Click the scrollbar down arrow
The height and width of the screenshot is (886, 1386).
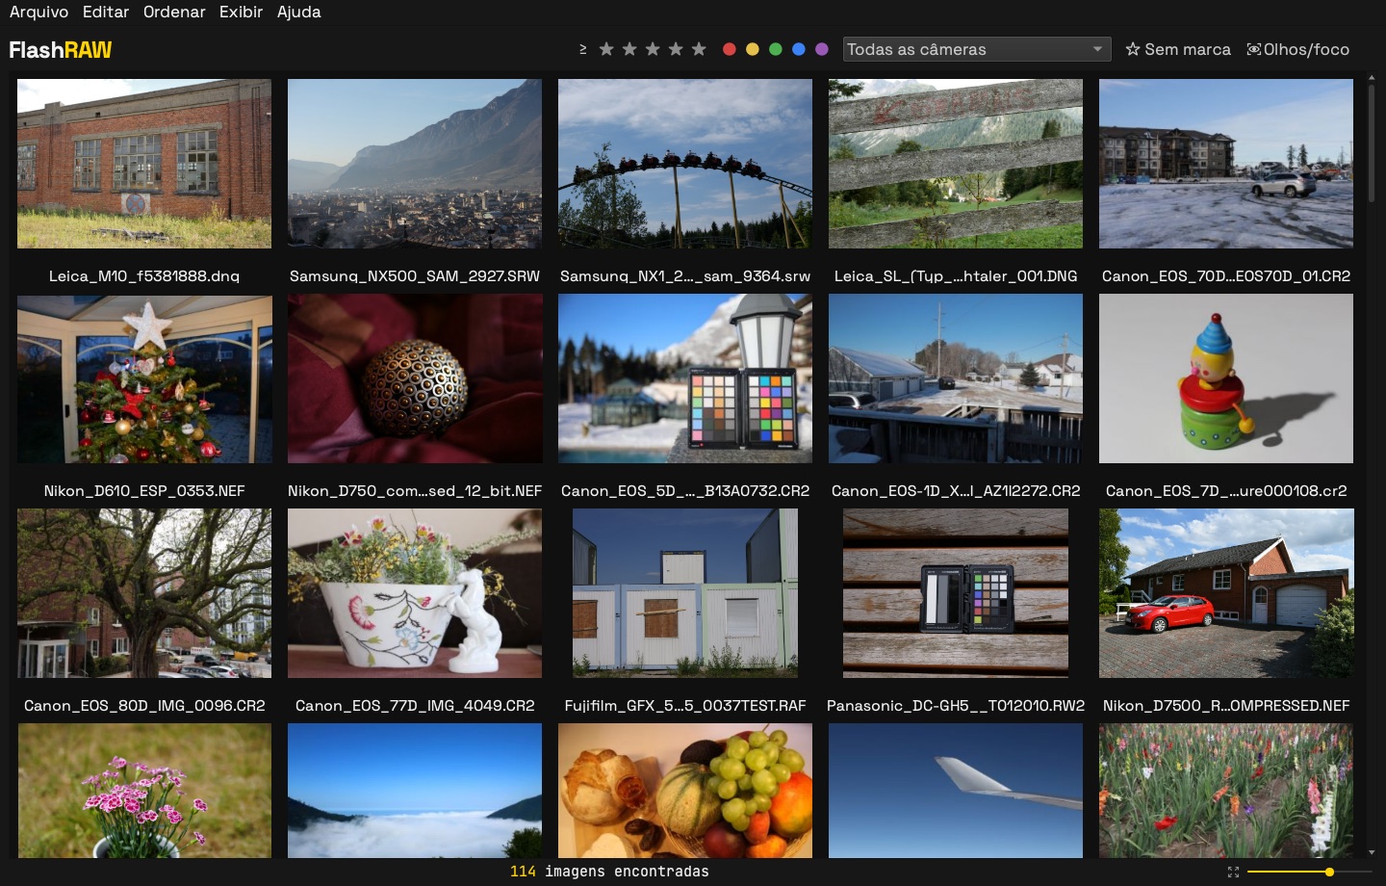tap(1372, 852)
